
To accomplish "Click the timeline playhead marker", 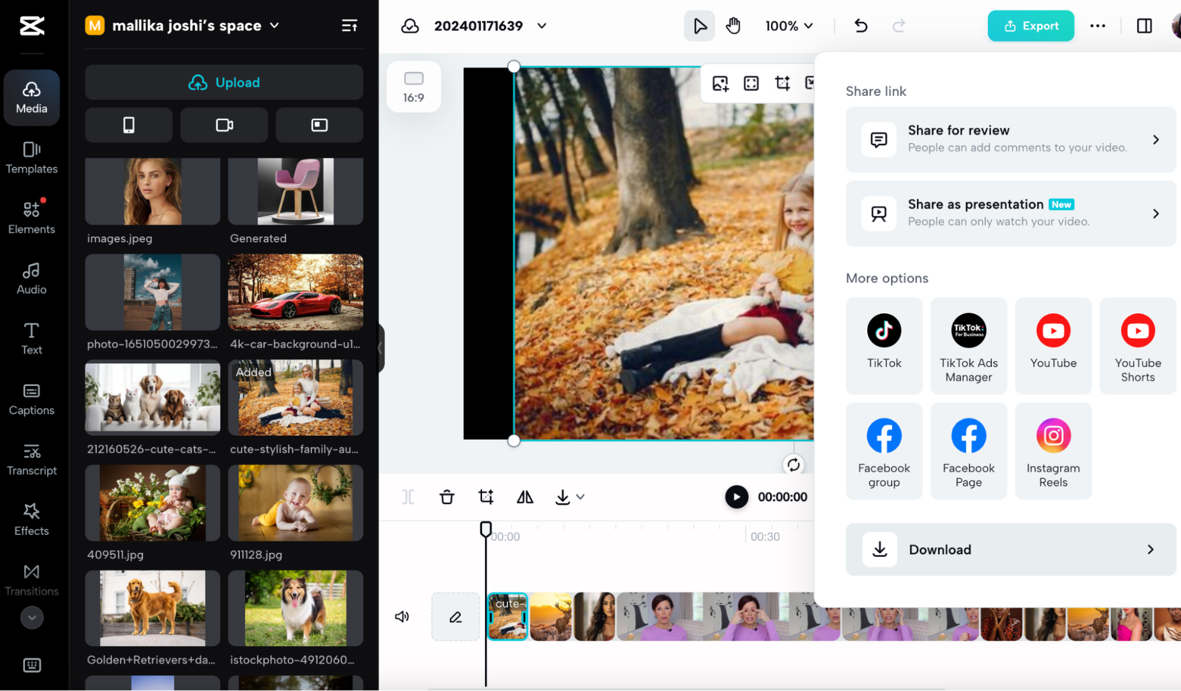I will click(486, 528).
